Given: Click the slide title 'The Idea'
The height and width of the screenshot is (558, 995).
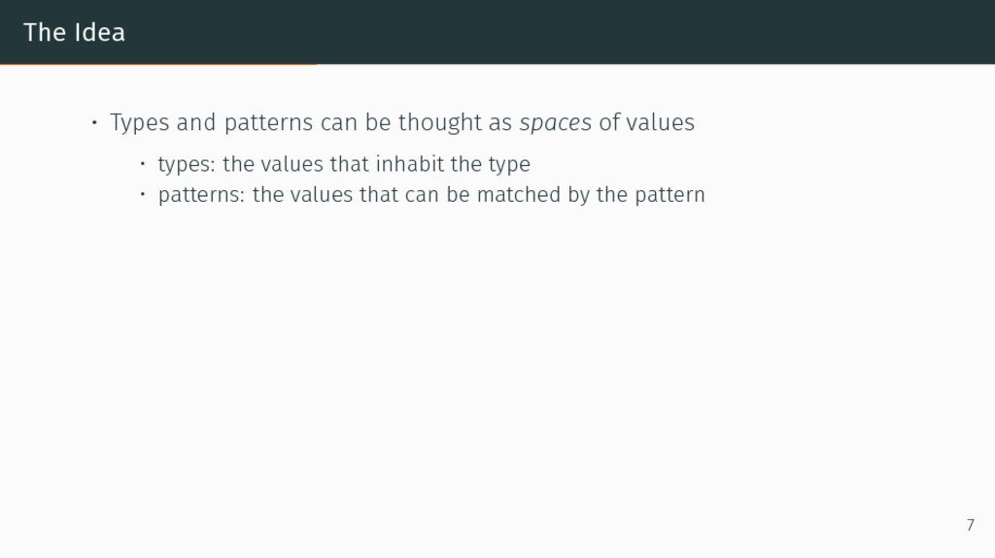Looking at the screenshot, I should 74,32.
